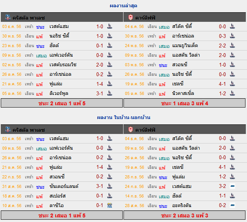
Task: Click league icon on นิวคาสเซิ่ล 1-2 row
Action: point(232,93)
